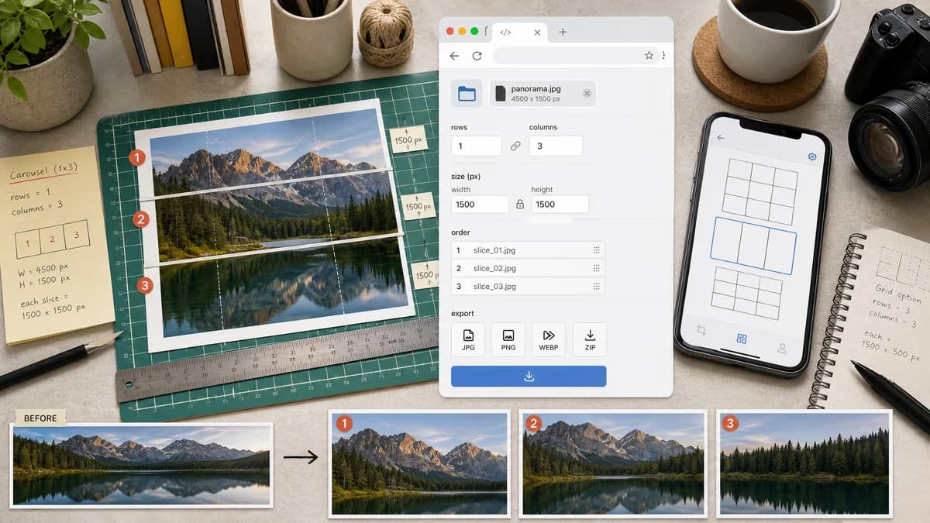Screen dimensions: 930x523
Task: Click the BEFORE panorama thumbnail
Action: coord(142,466)
